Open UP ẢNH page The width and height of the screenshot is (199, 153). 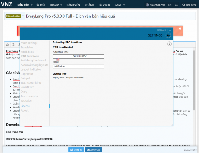pyautogui.click(x=89, y=5)
